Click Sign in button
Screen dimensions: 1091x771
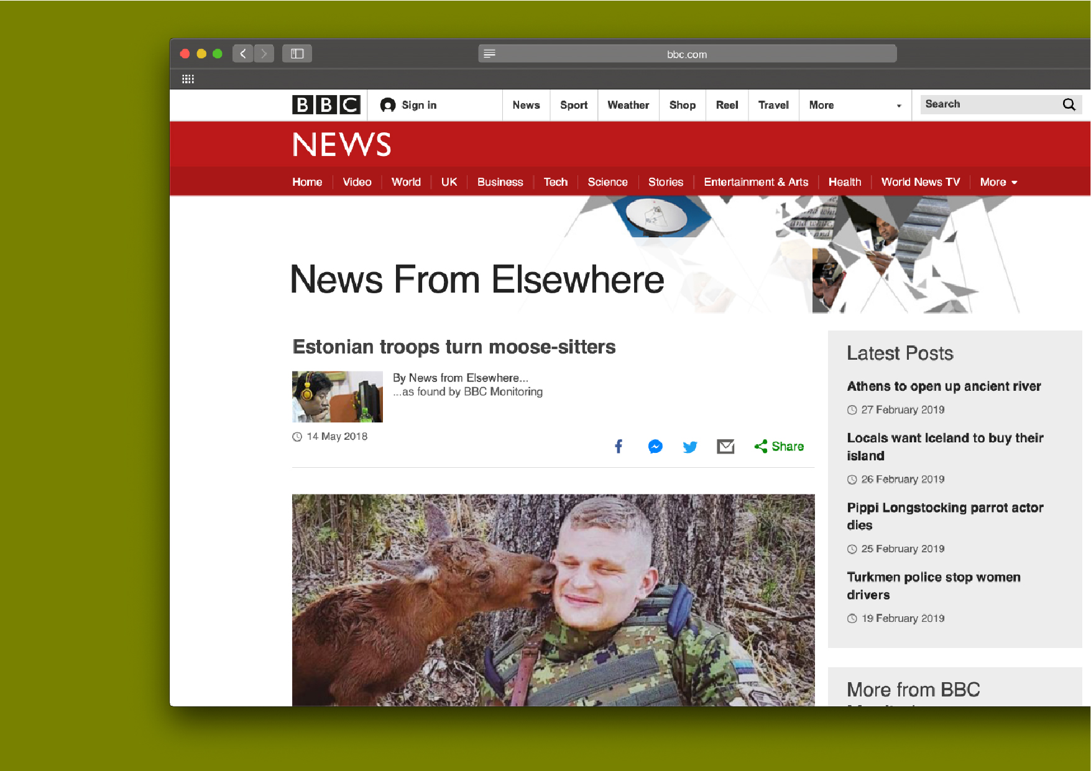(409, 106)
